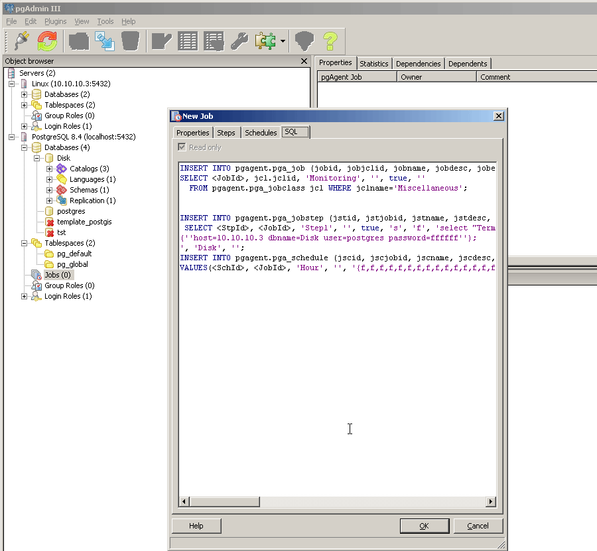Click the yellow question mark help icon
Screen dimensions: 597x551
click(x=330, y=41)
